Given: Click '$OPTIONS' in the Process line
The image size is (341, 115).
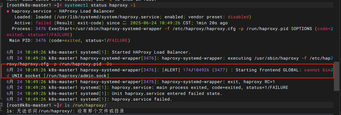Looking at the screenshot, I should click(x=302, y=28).
